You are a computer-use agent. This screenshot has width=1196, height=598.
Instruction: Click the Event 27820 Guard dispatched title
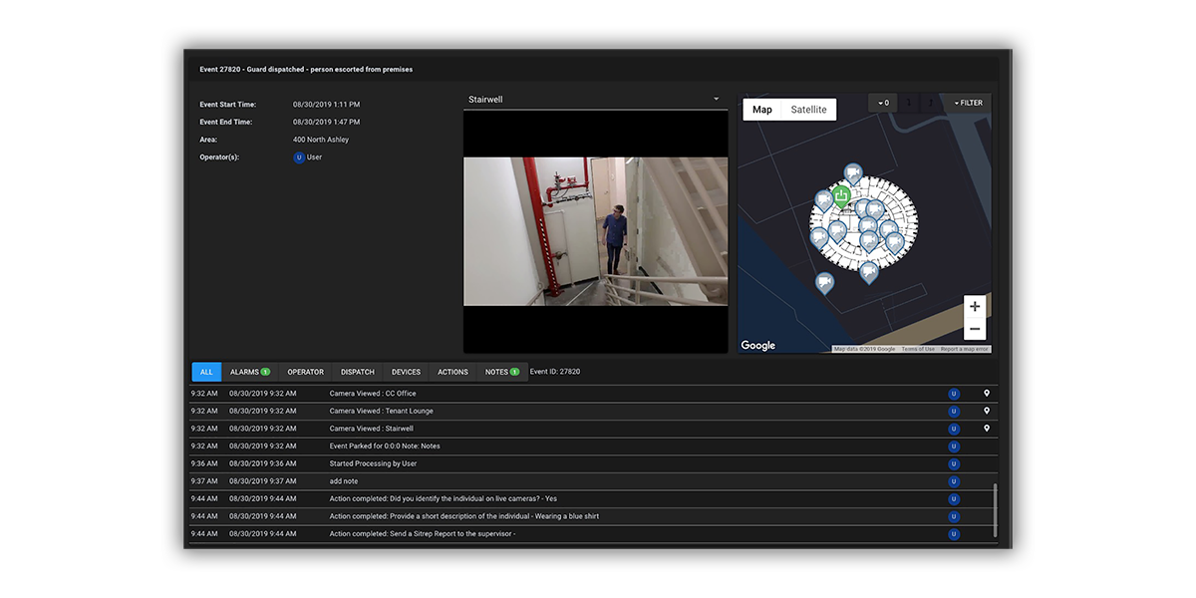[306, 69]
